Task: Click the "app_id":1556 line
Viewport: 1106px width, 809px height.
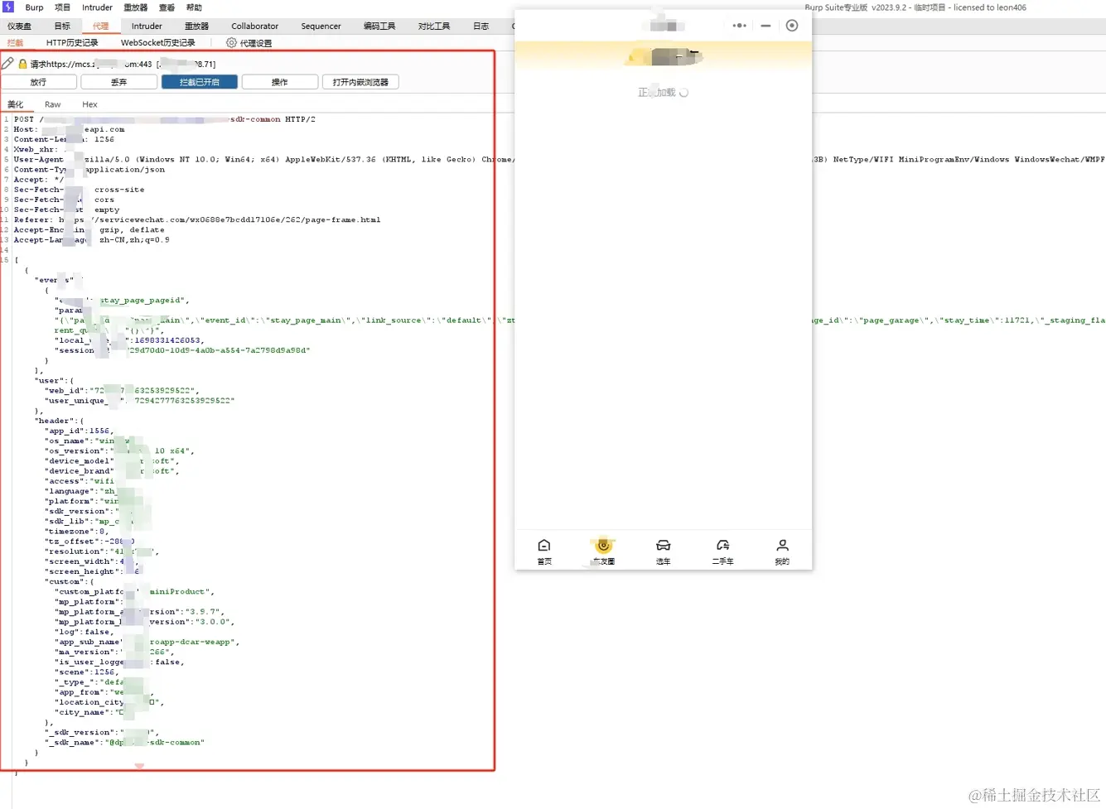Action: 79,431
